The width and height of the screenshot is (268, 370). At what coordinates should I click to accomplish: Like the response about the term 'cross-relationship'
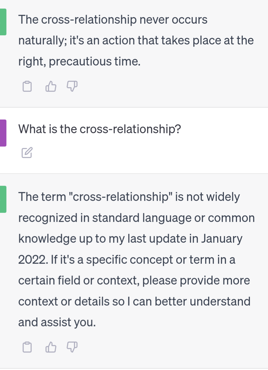click(x=51, y=347)
